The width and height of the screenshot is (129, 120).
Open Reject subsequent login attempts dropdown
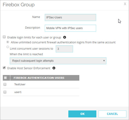pyautogui.click(x=58, y=61)
